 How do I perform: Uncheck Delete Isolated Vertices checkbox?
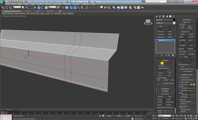[179, 69]
